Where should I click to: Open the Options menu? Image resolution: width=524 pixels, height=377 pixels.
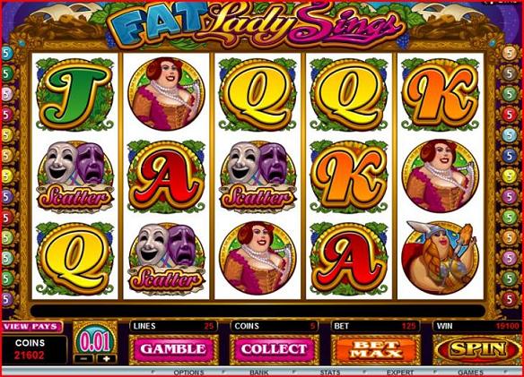(x=188, y=373)
